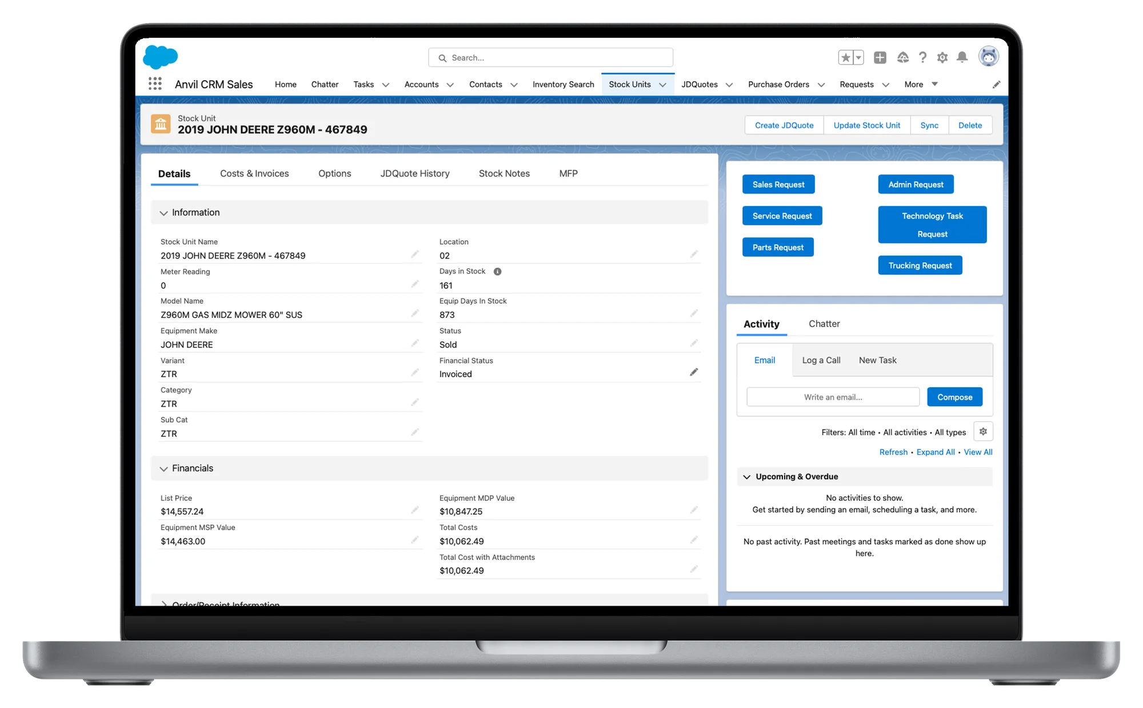Click the global Search field
The width and height of the screenshot is (1143, 708).
551,58
